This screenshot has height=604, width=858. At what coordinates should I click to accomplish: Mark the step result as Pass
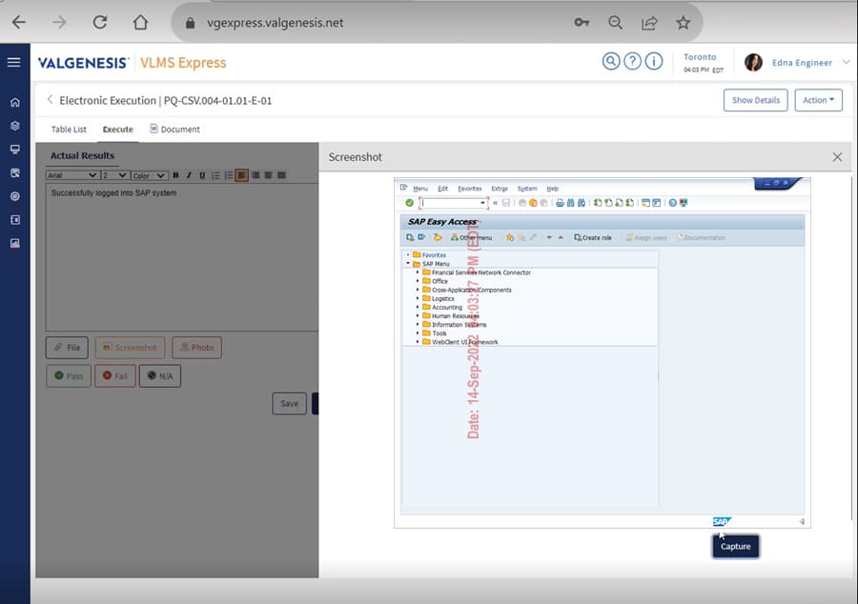coord(68,375)
